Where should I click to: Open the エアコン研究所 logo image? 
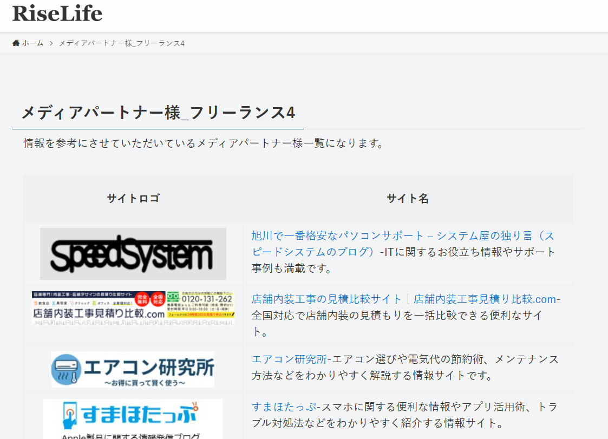(133, 369)
